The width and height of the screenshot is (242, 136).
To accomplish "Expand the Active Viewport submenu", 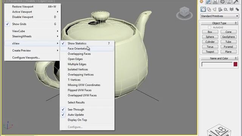I will 33,12.
